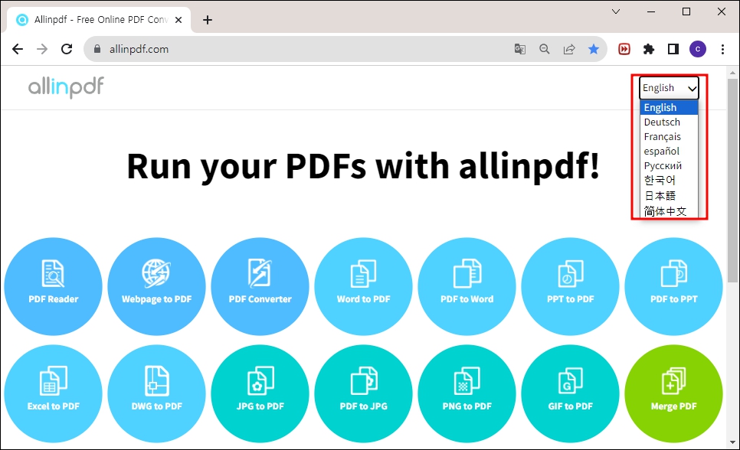Choose the Word to PDF converter

[363, 286]
